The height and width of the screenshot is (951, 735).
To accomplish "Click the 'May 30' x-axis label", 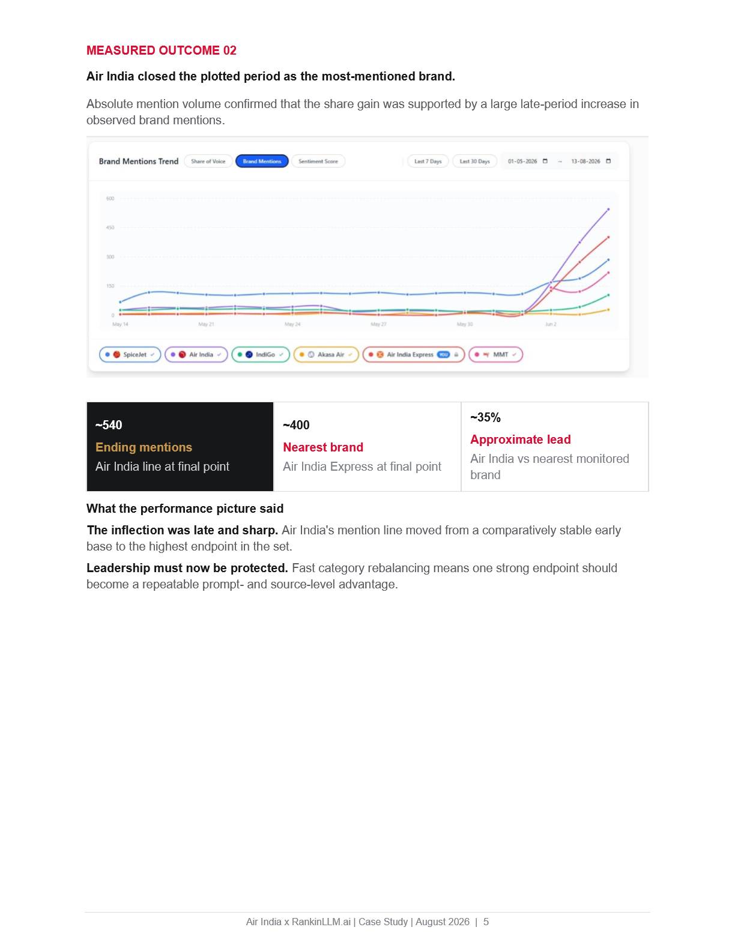I will 465,324.
